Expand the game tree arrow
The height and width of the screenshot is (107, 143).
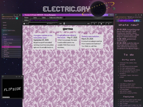click(2, 51)
